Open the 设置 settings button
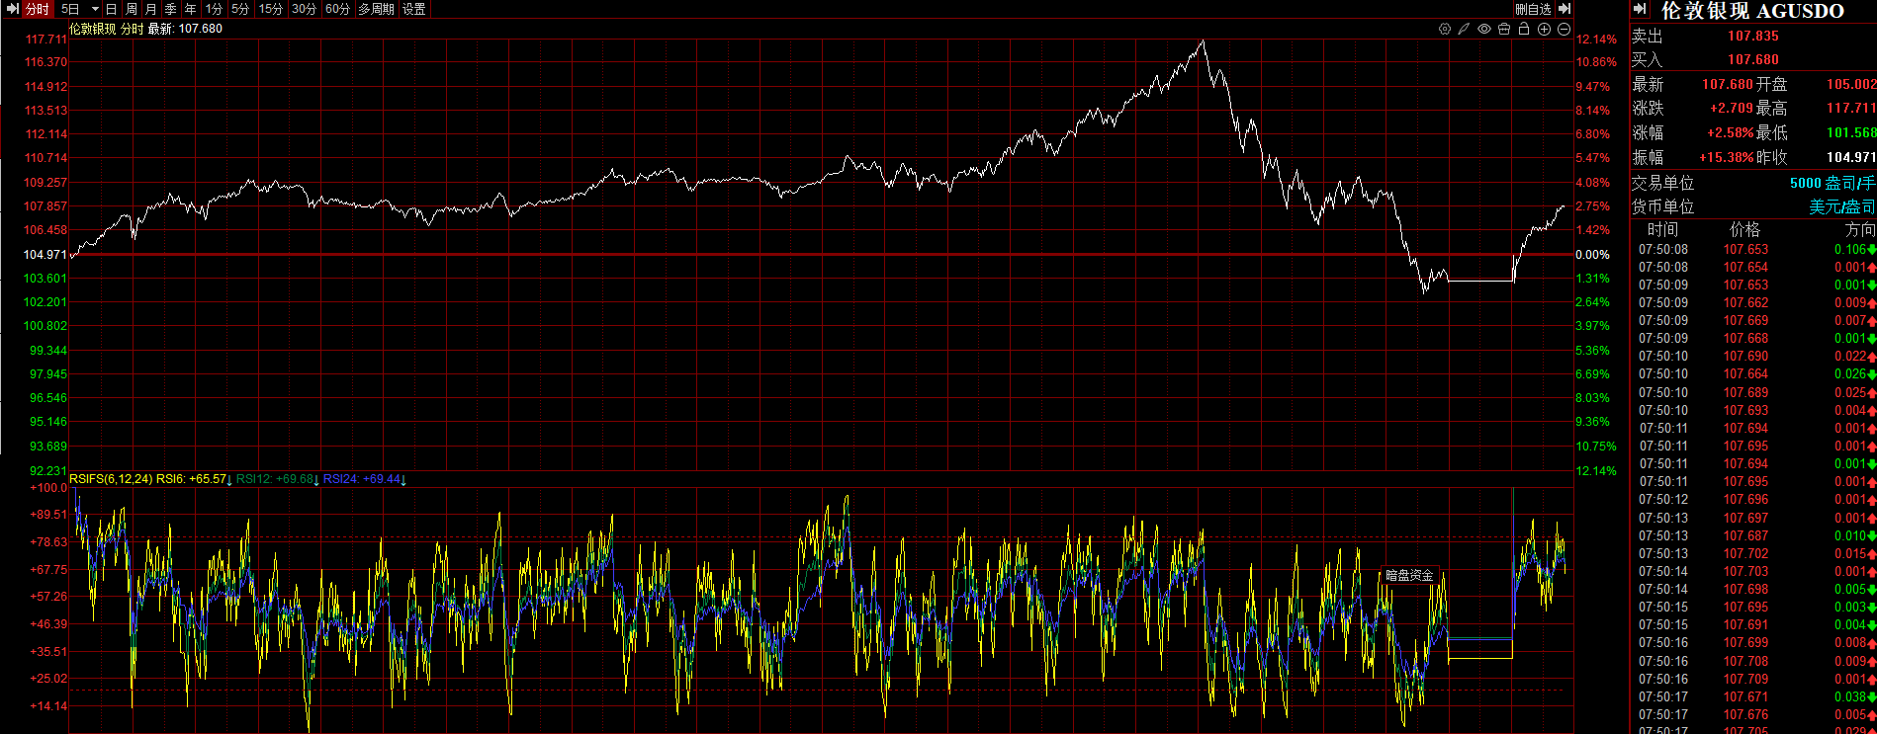Viewport: 1877px width, 734px height. click(x=414, y=9)
